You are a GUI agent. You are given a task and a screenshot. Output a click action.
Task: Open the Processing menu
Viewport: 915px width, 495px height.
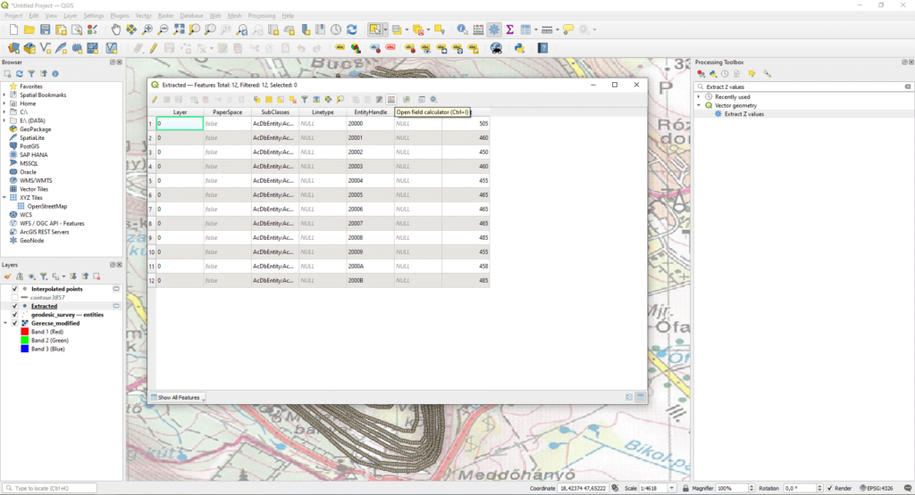click(262, 16)
